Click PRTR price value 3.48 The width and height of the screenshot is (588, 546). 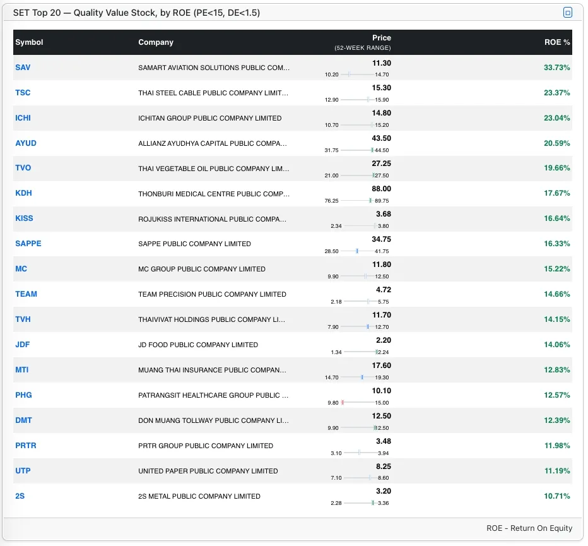click(x=384, y=441)
